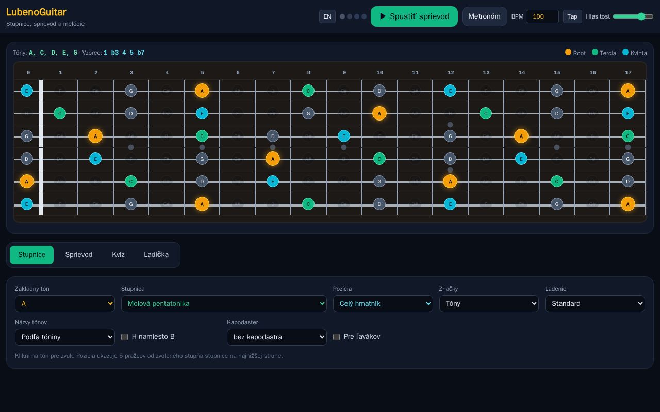Click G note at fret 15, low E string
Viewport: 660px width, 412px height.
click(x=557, y=204)
